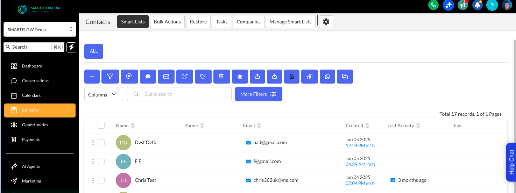516x193 pixels.
Task: Click the plus icon to add a contact
Action: coord(92,77)
